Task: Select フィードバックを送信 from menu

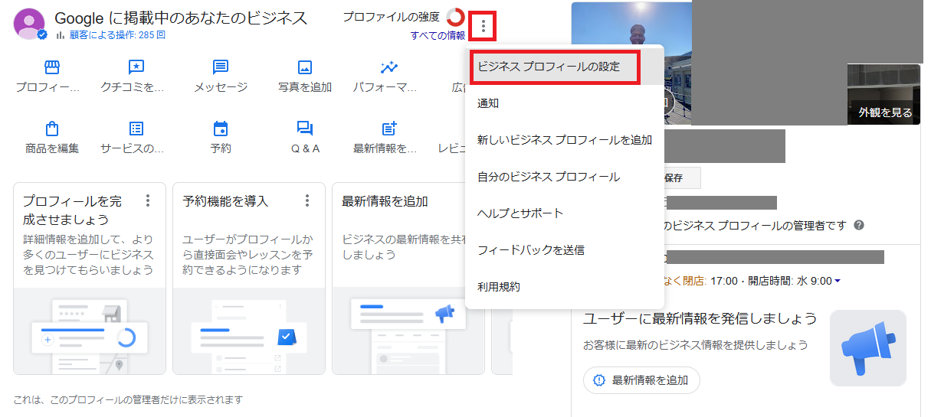Action: pos(565,250)
